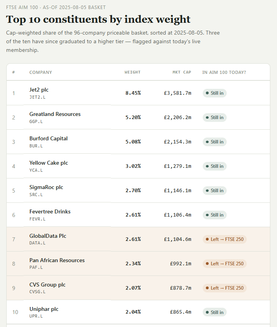Select the Jet2 plc company name

click(39, 90)
